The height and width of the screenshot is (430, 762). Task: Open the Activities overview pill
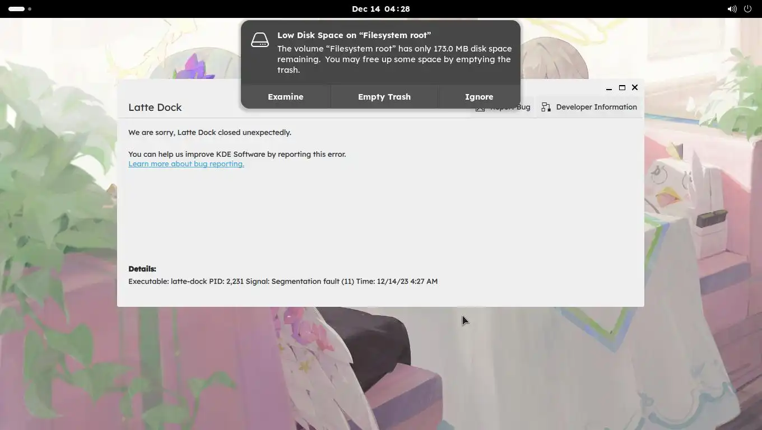pos(20,9)
